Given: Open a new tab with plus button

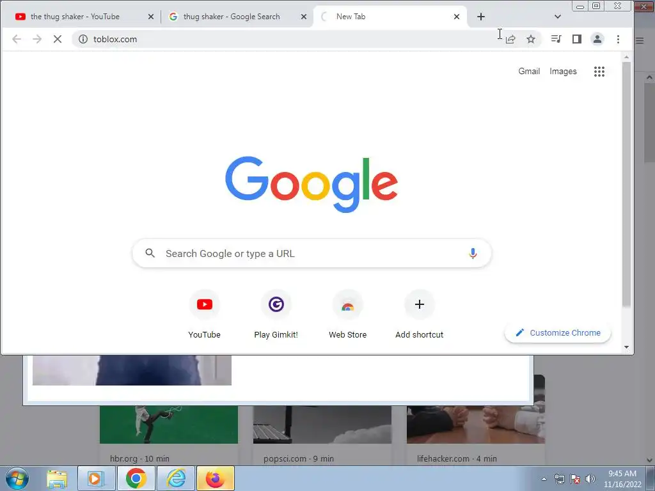Looking at the screenshot, I should coord(481,17).
